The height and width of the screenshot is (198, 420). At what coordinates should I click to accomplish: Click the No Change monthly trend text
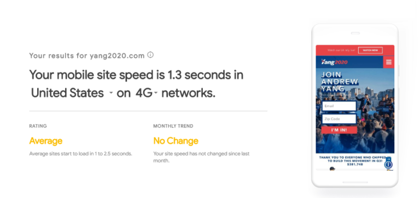(x=176, y=141)
